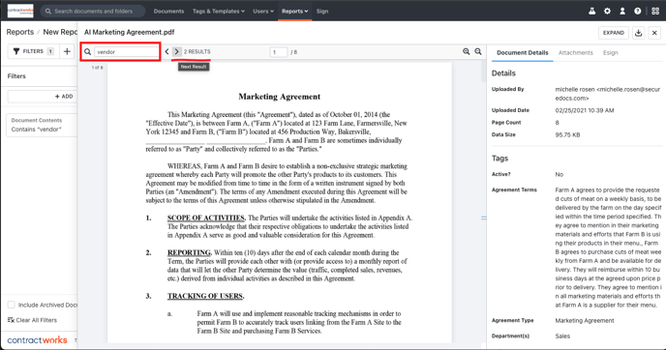The image size is (666, 350).
Task: Click Agreement Type value Marketing Agreement
Action: 585,321
